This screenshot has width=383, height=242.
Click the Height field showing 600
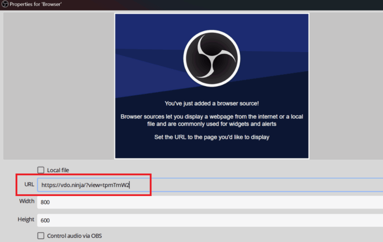click(x=210, y=220)
